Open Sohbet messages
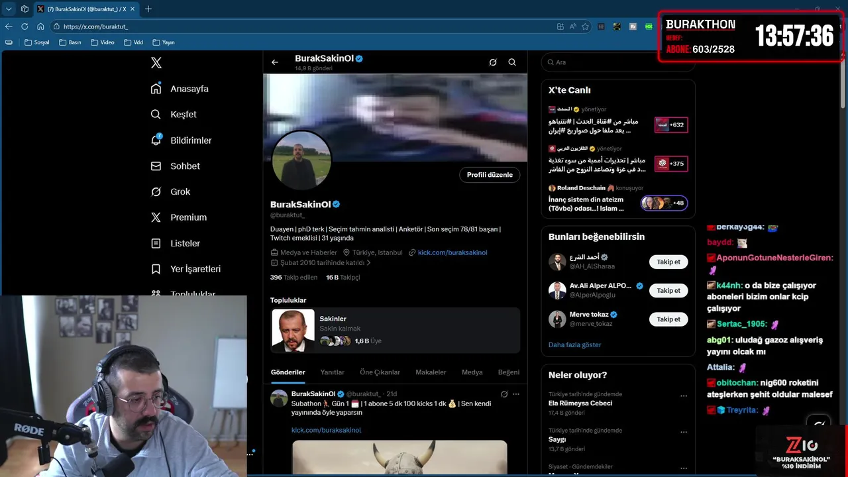 175,166
